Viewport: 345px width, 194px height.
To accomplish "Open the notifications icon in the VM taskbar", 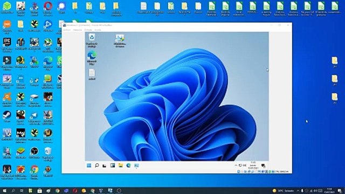I will pos(263,165).
